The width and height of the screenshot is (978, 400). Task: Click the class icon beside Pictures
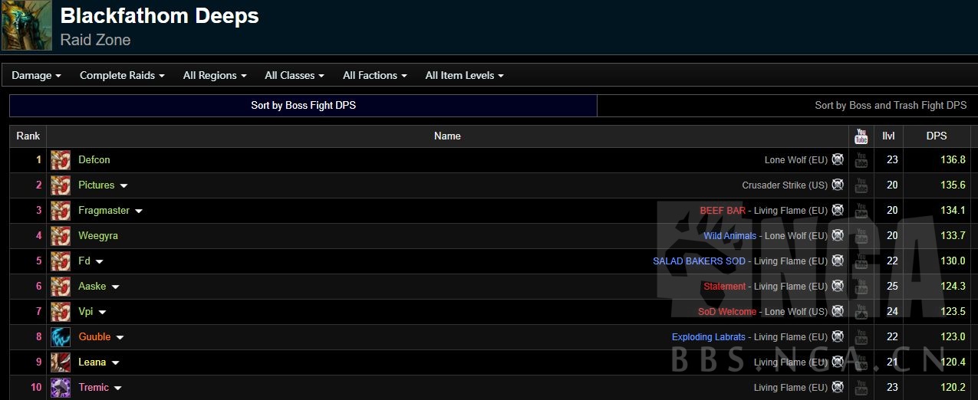click(x=61, y=185)
